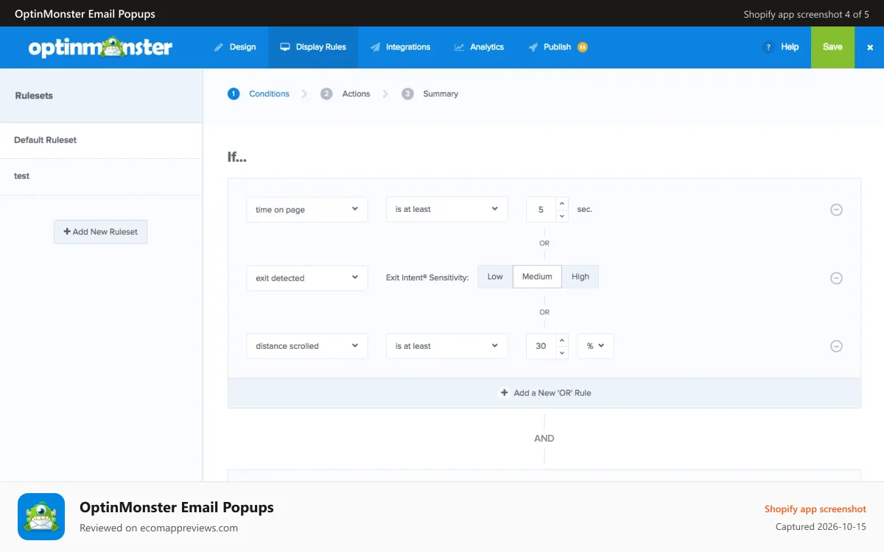Open 'is at least' dropdown for time on page
Image resolution: width=884 pixels, height=552 pixels.
click(x=446, y=210)
